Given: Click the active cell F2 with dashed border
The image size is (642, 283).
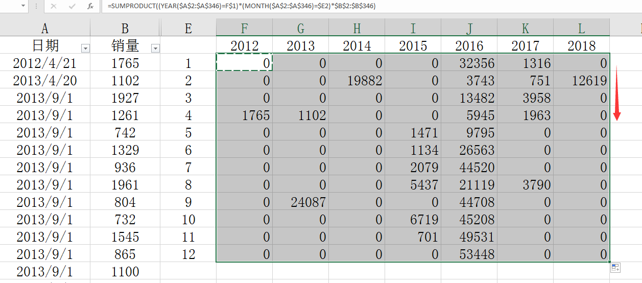Looking at the screenshot, I should coord(245,63).
